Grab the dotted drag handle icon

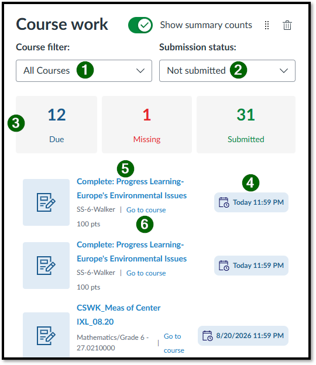point(267,25)
